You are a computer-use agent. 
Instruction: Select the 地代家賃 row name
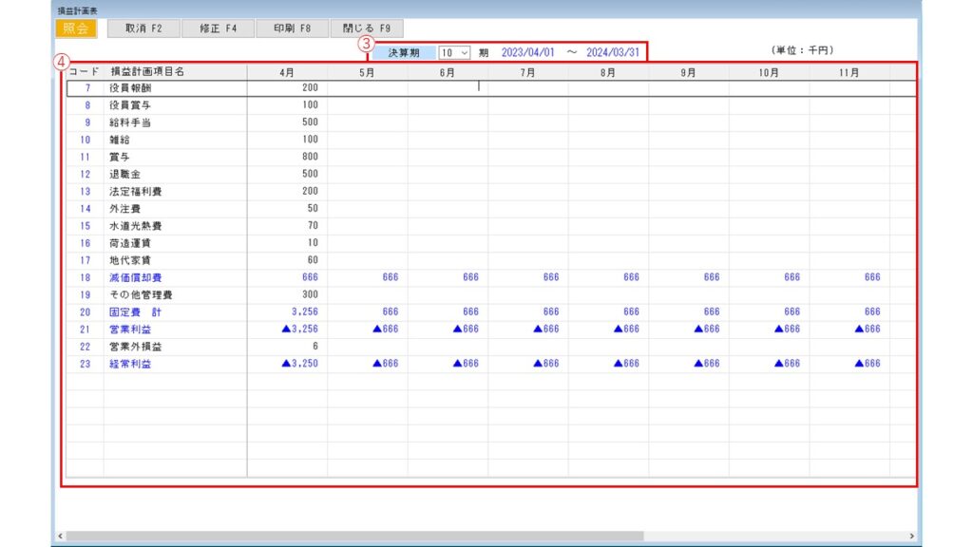[130, 260]
